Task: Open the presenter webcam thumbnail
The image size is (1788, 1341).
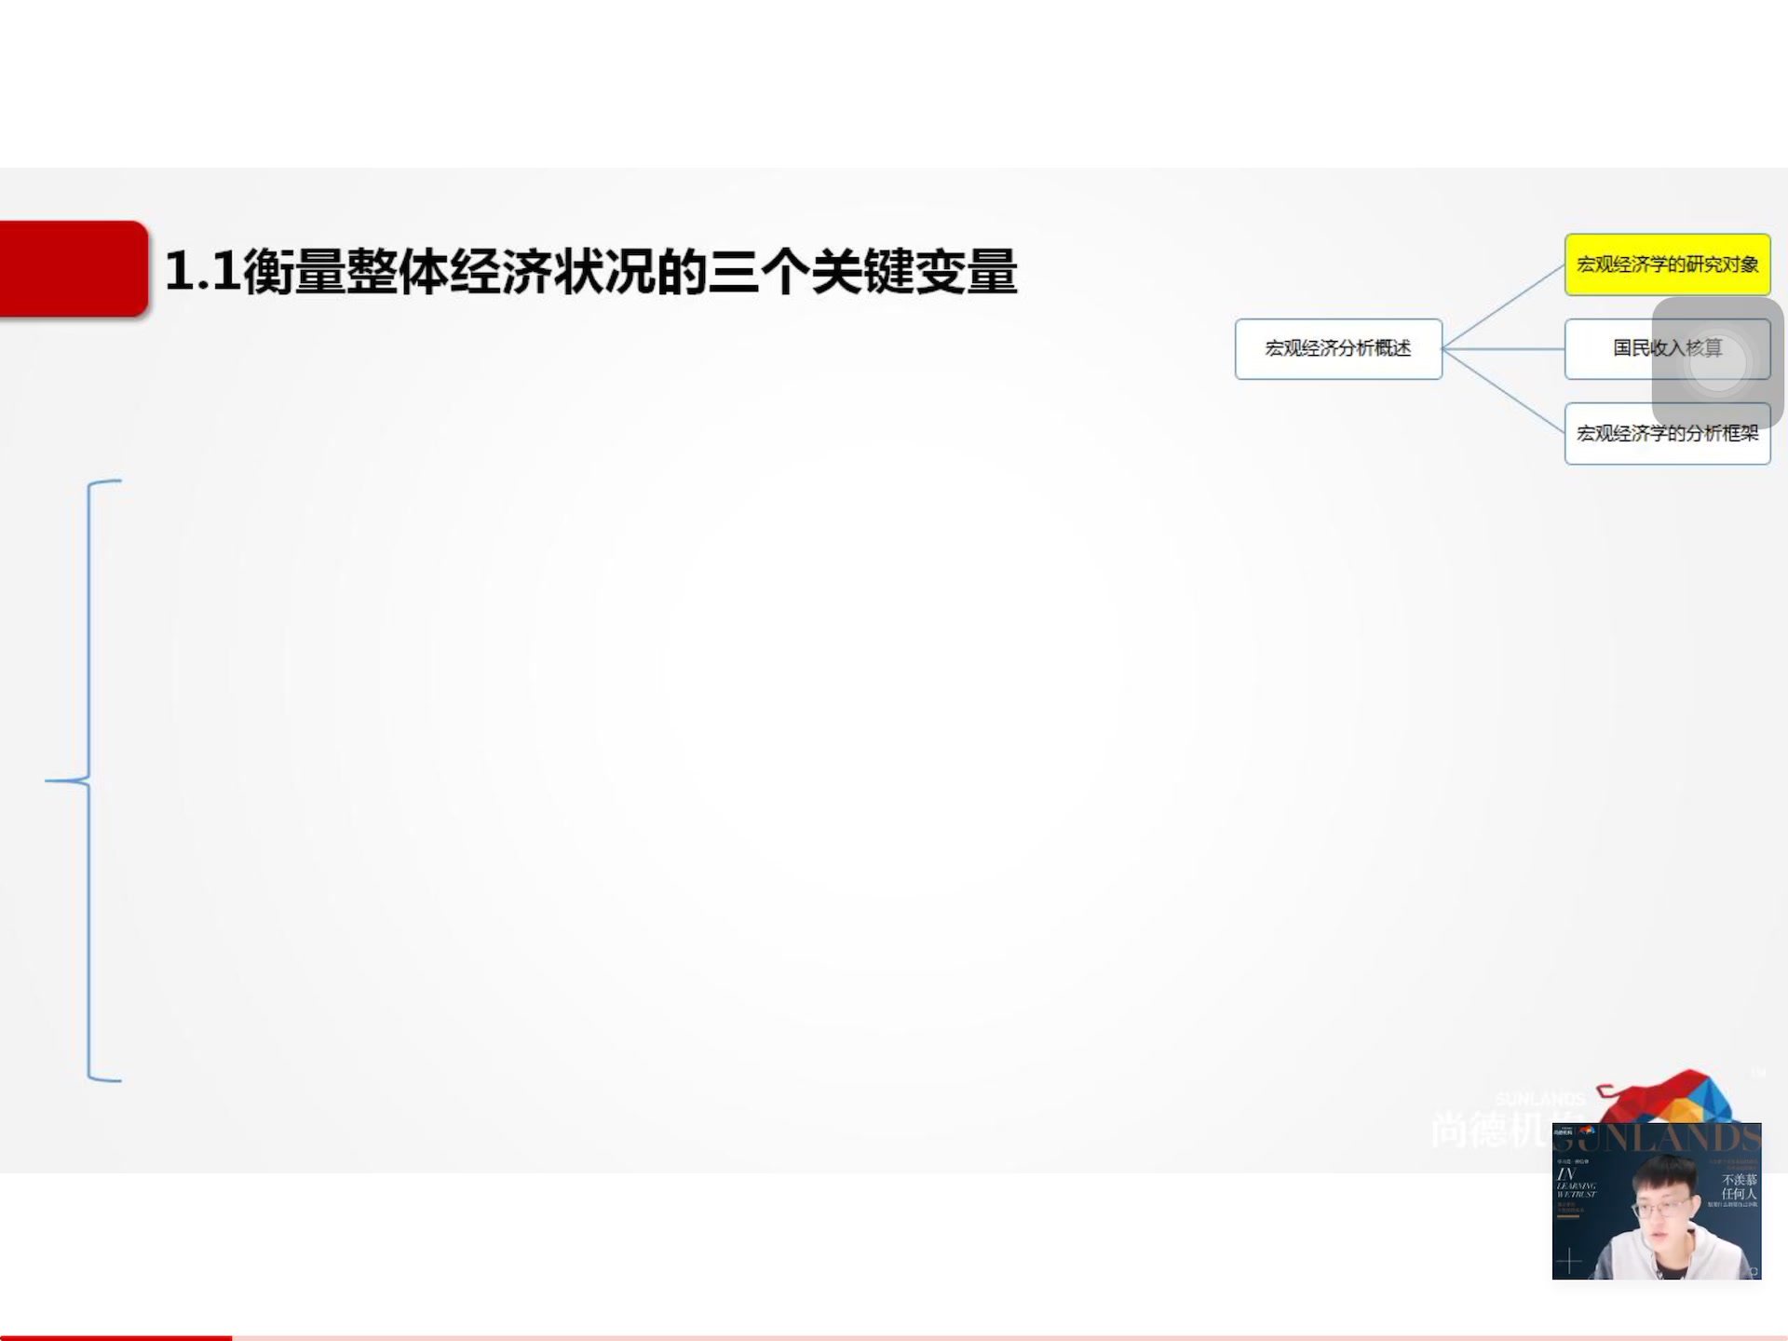Action: pos(1657,1200)
